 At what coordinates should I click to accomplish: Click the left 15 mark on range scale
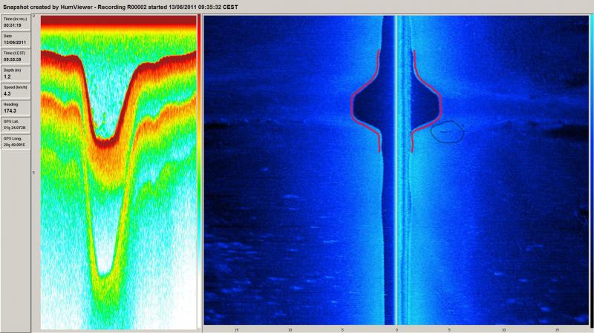(x=236, y=329)
